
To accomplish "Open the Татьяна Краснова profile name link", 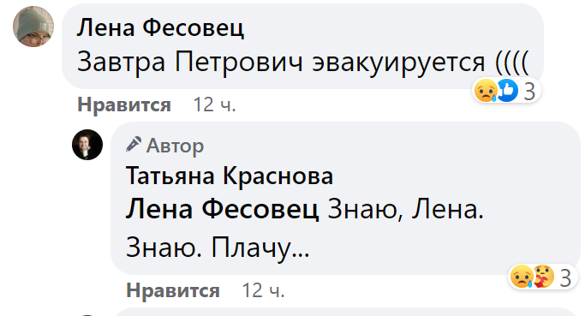I will pos(230,176).
